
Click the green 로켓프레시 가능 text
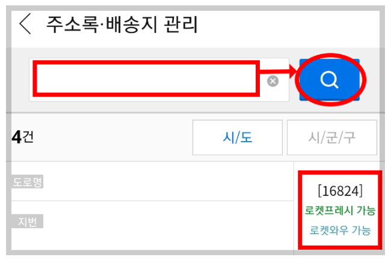(340, 211)
